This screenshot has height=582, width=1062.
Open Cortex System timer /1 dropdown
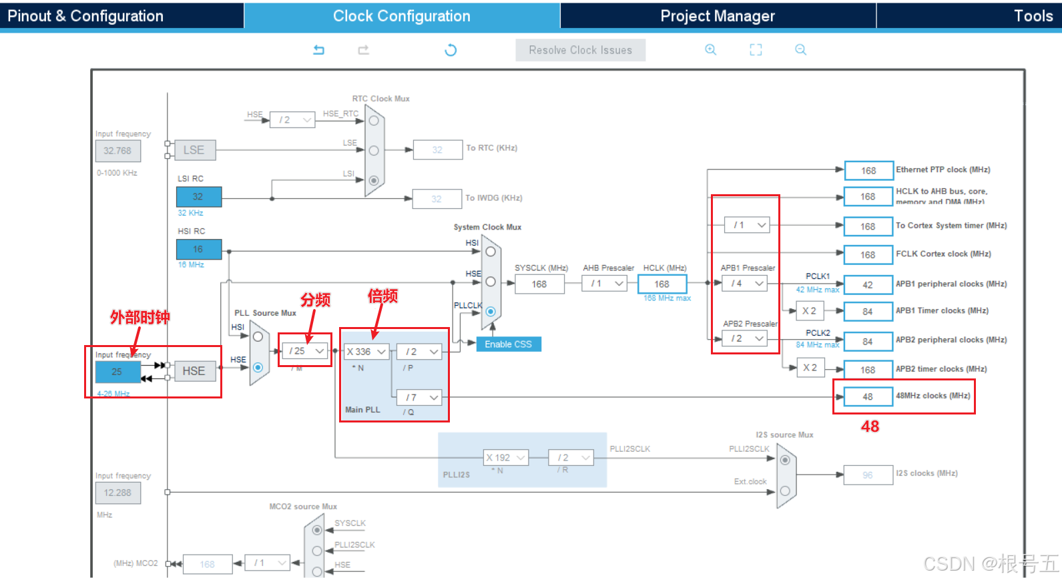click(x=747, y=225)
